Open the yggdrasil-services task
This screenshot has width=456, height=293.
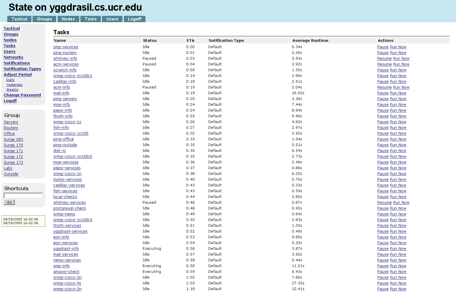coord(70,231)
